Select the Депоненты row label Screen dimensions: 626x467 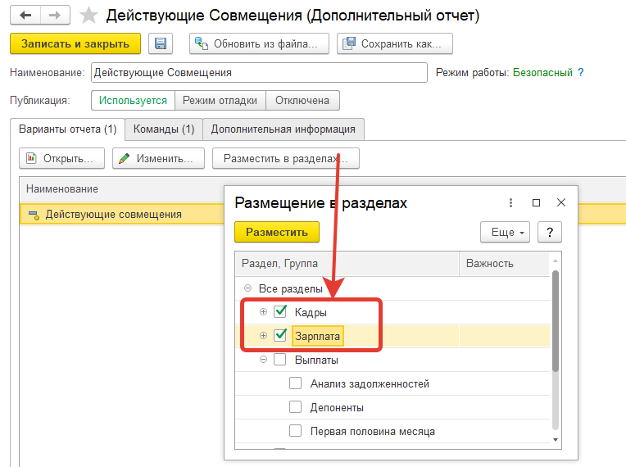[337, 407]
